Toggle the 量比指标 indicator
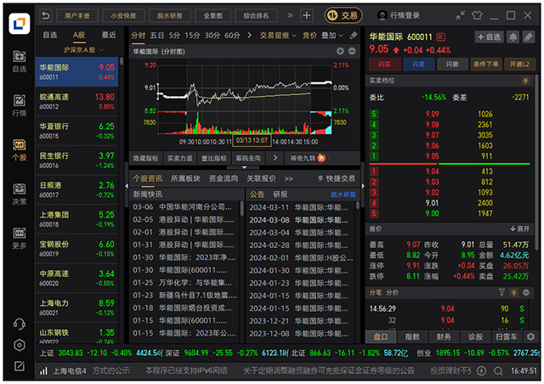 [x=214, y=158]
